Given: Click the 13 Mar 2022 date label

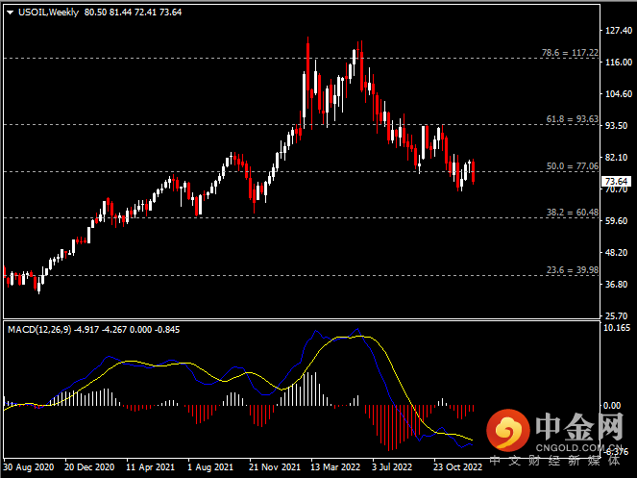Looking at the screenshot, I should click(x=337, y=467).
